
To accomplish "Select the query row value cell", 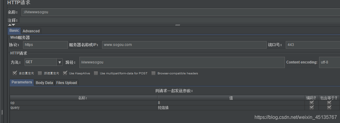I will tap(231, 107).
